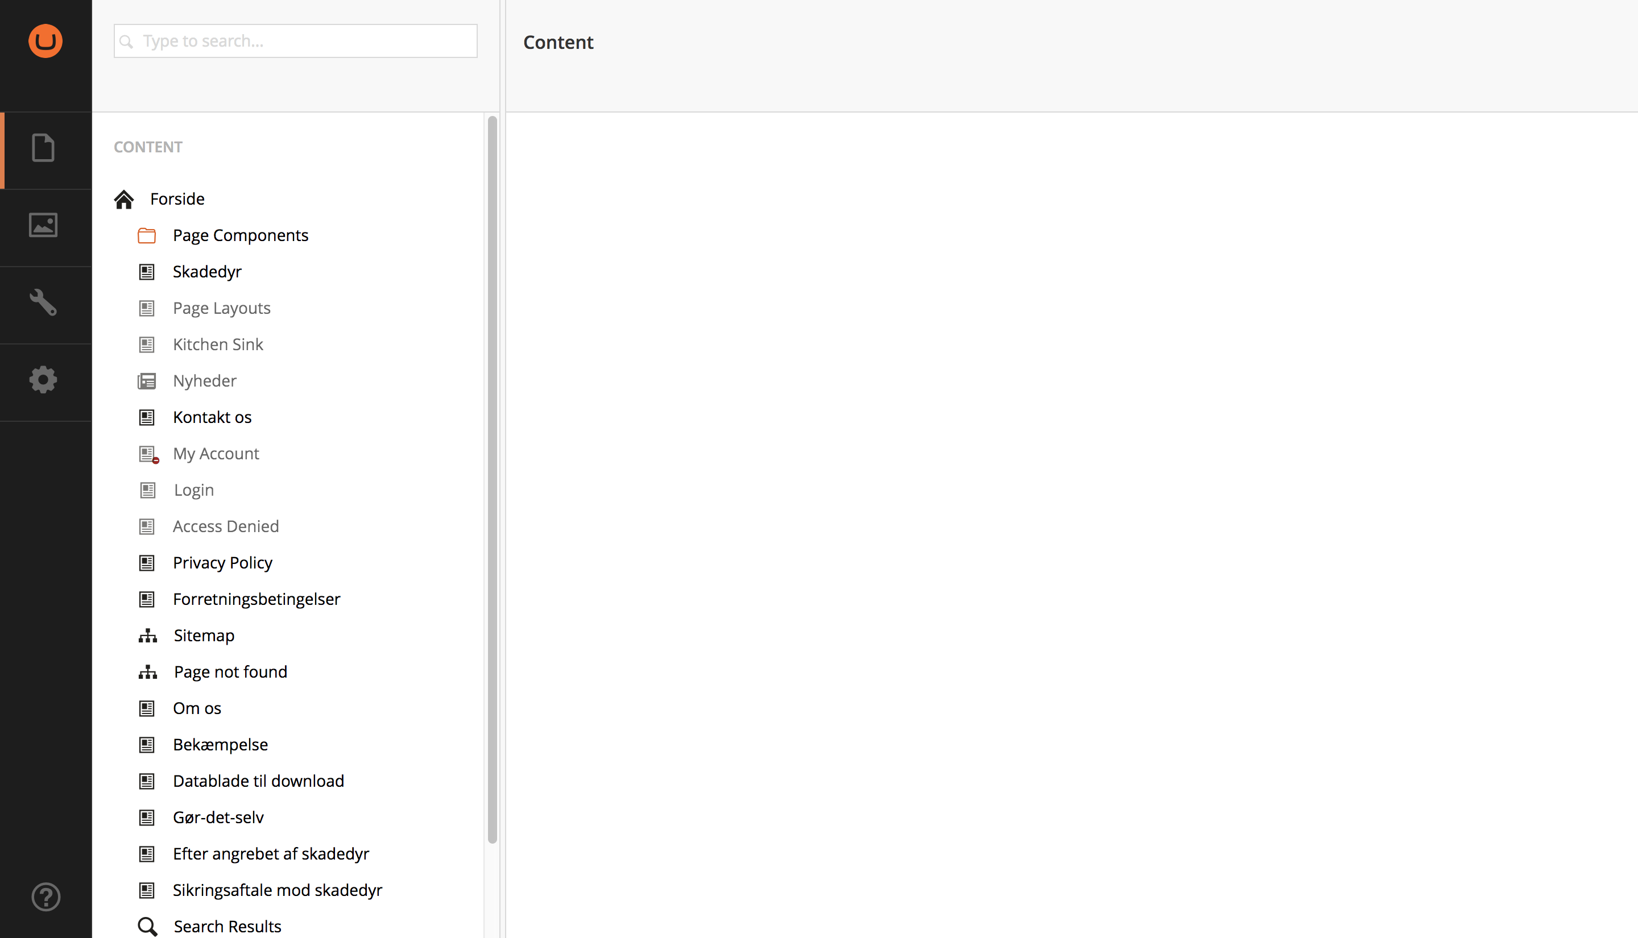Image resolution: width=1638 pixels, height=938 pixels.
Task: Open the Kontakt os page
Action: pos(212,417)
